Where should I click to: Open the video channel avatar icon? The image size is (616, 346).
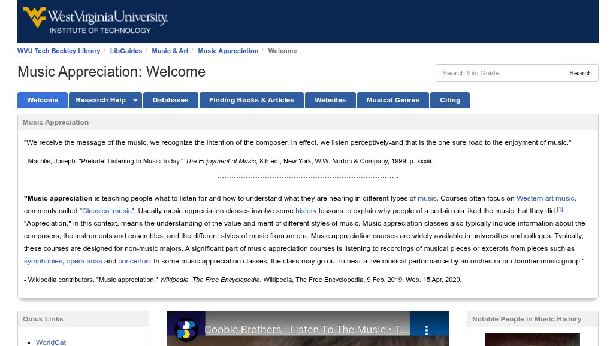[186, 330]
